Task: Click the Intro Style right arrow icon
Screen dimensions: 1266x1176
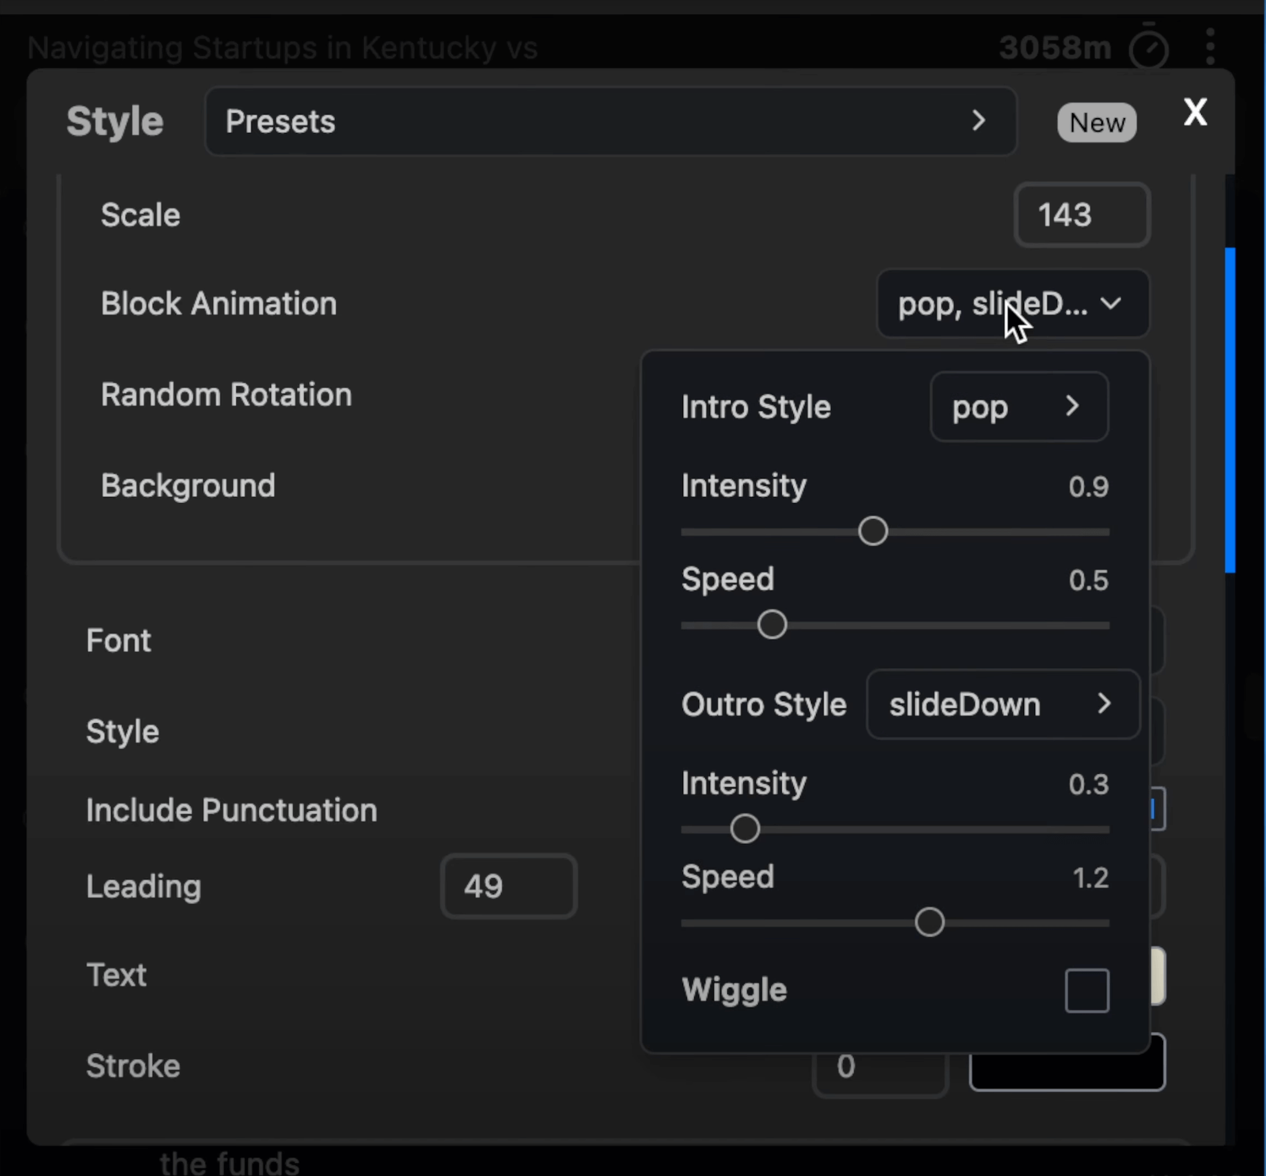Action: pos(1073,406)
